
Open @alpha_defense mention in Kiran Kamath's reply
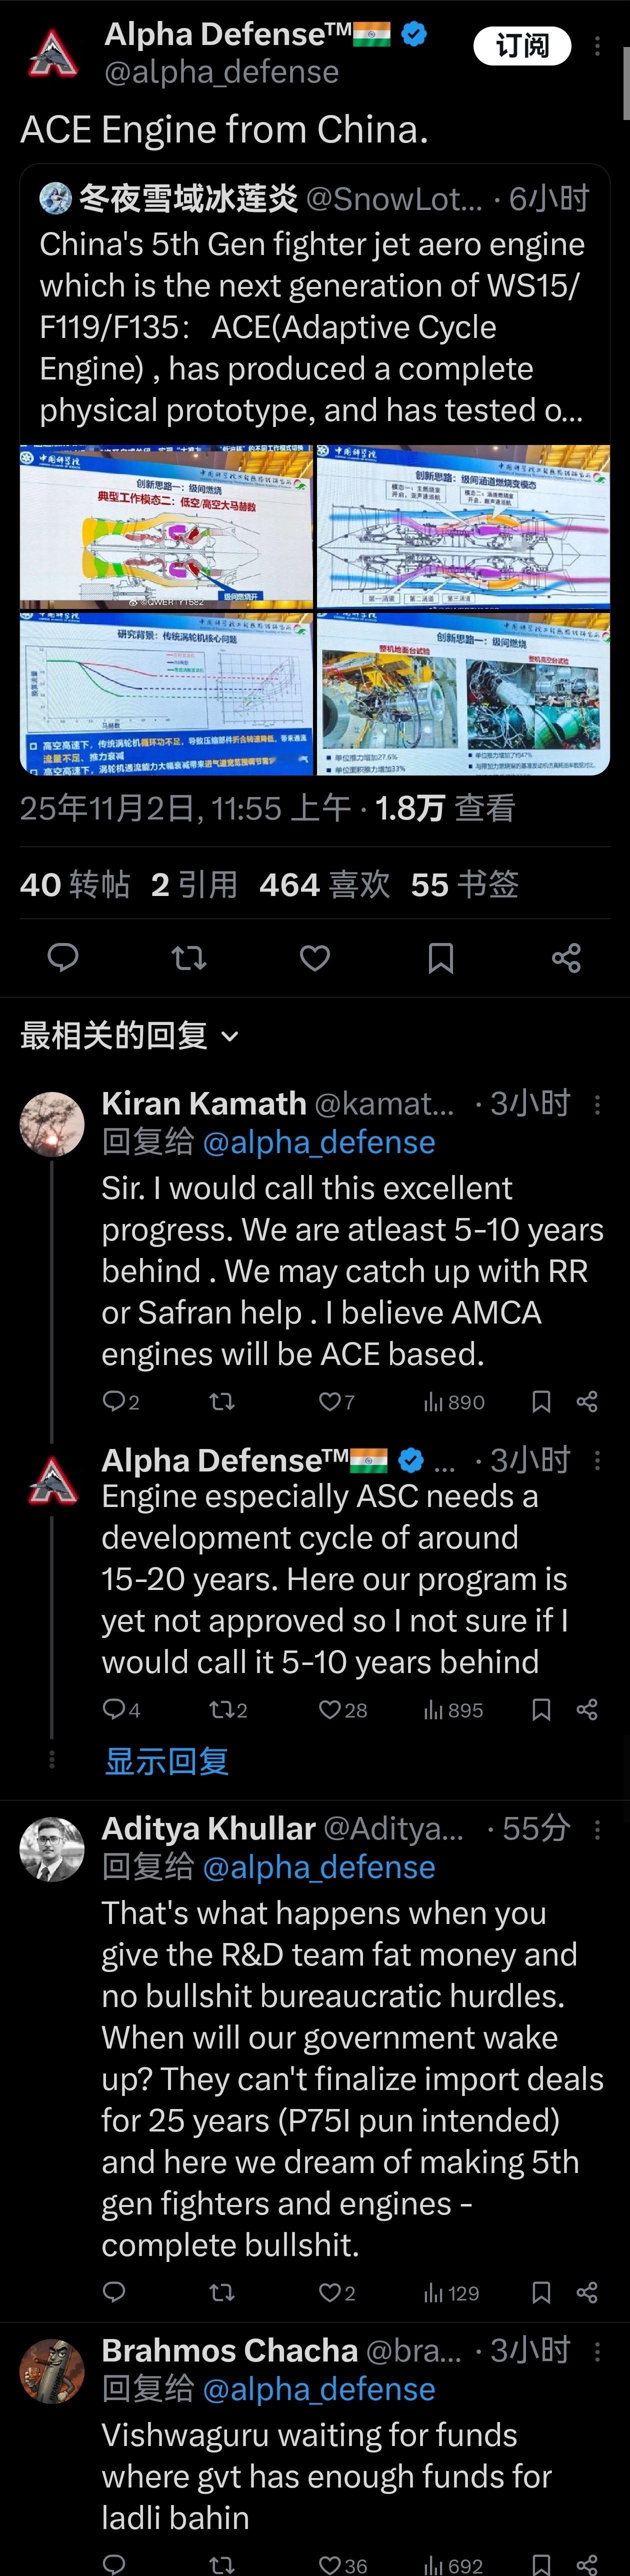pos(319,1142)
